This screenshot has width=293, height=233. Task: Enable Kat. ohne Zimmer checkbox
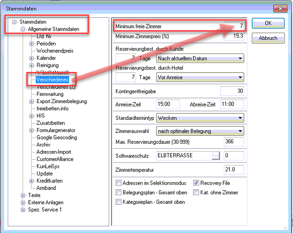(196, 192)
